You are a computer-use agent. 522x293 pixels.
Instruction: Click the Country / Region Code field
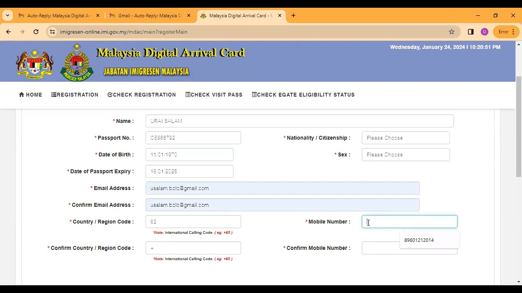point(193,222)
